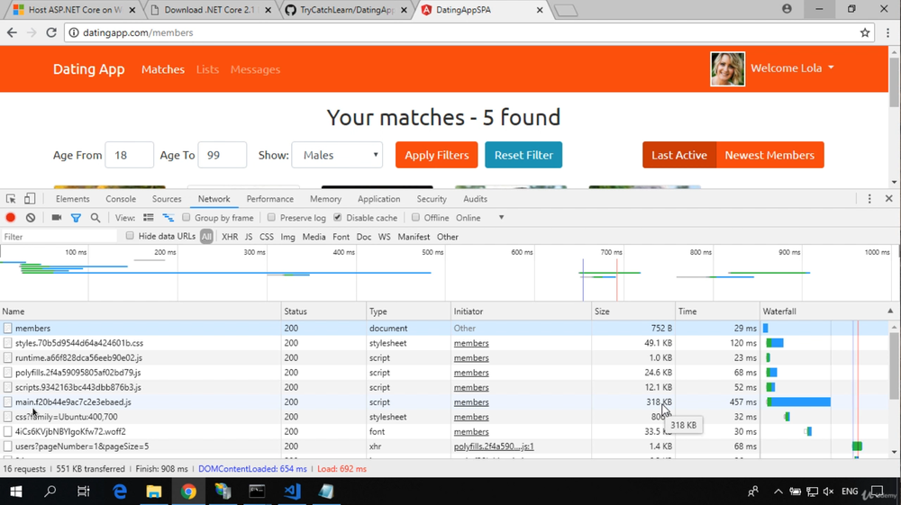901x505 pixels.
Task: Expand the Welcome Lola user menu
Action: [792, 68]
